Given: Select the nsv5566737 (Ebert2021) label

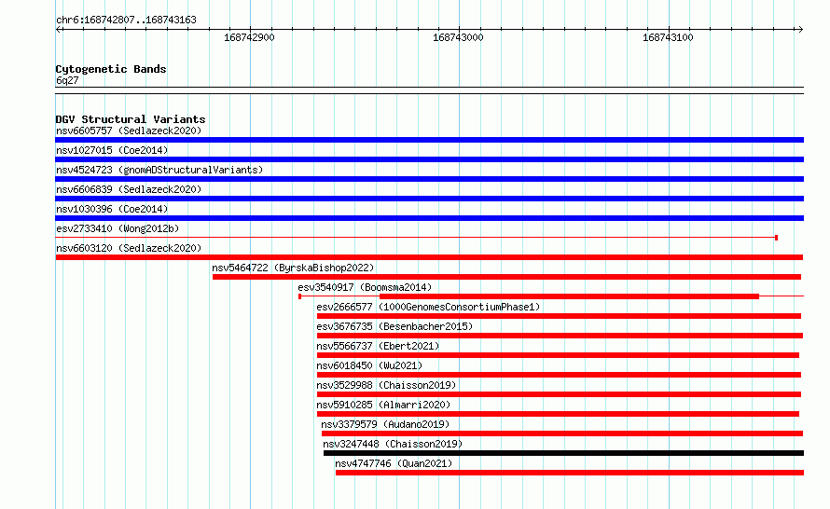Looking at the screenshot, I should pos(378,346).
